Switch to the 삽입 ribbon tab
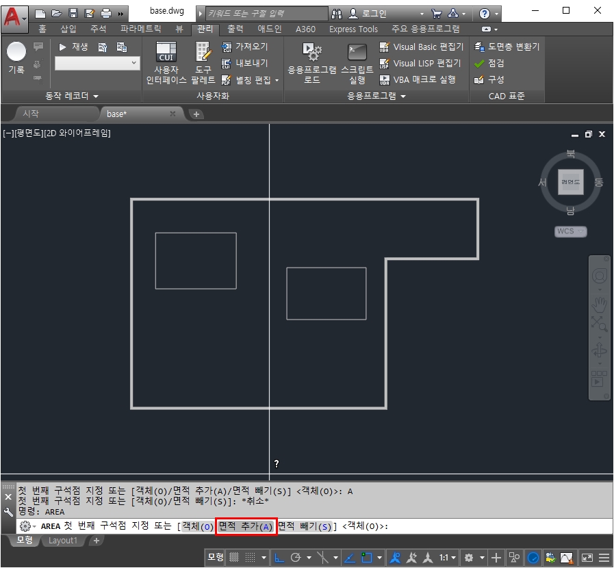This screenshot has height=568, width=614. click(68, 29)
